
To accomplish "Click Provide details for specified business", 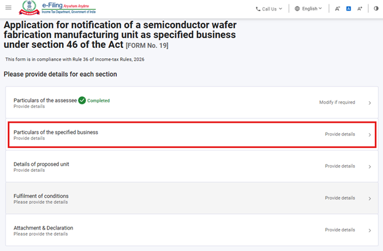I will click(x=339, y=134).
